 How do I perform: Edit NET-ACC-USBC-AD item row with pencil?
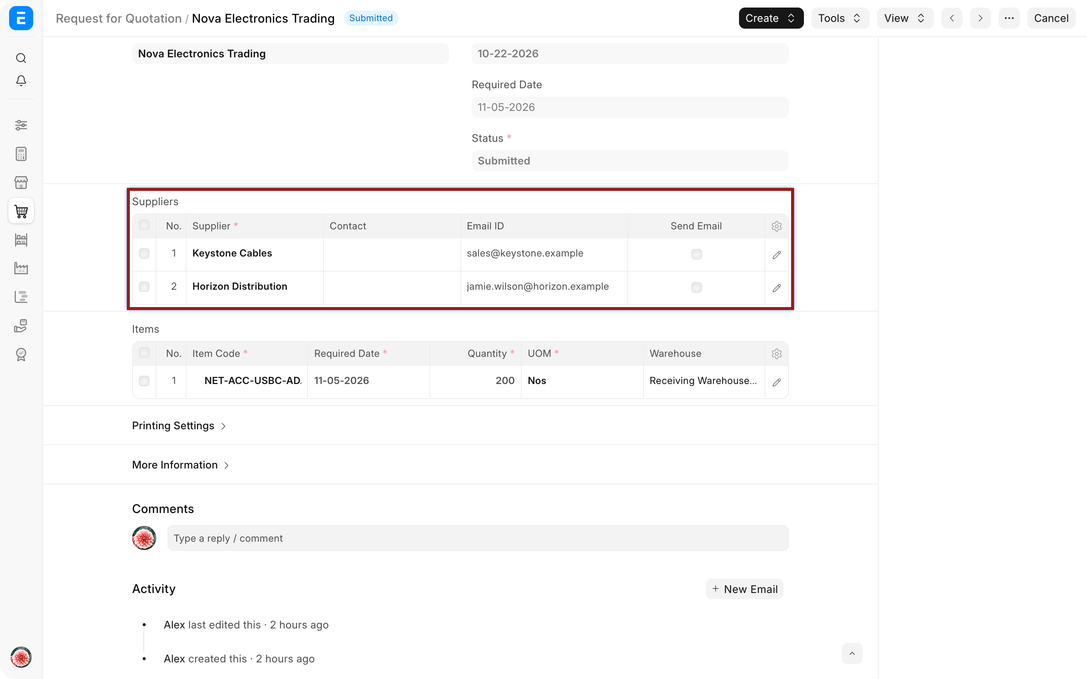coord(777,383)
